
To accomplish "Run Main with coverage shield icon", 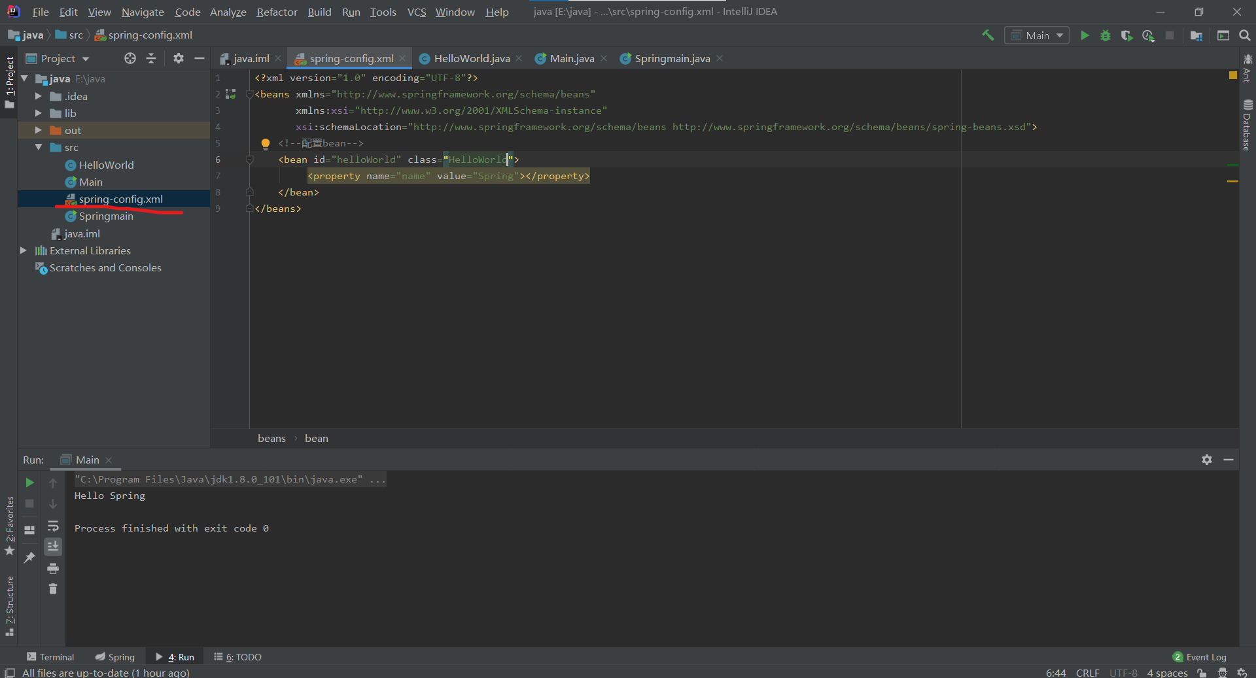I will click(x=1126, y=35).
